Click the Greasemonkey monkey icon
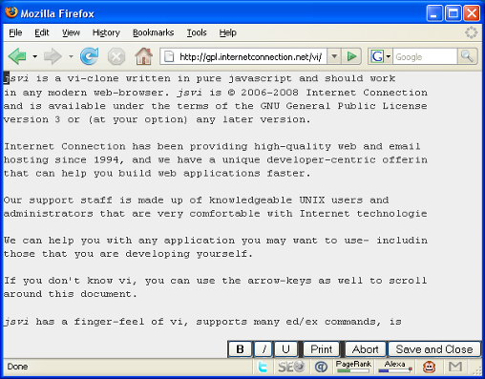This screenshot has height=379, width=485. pyautogui.click(x=429, y=367)
